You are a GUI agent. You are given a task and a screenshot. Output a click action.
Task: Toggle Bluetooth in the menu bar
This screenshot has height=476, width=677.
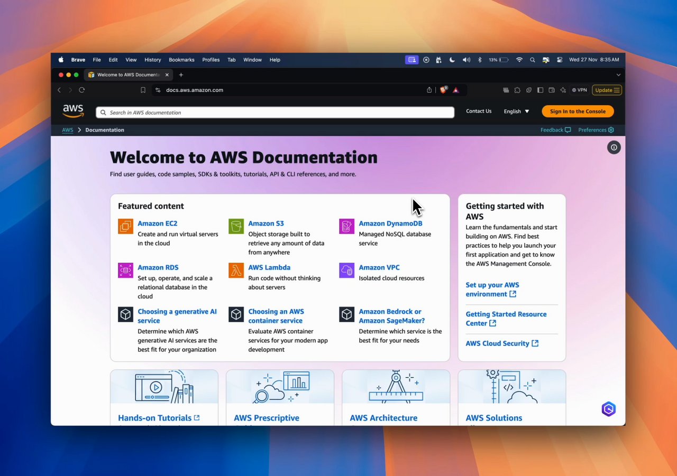480,60
